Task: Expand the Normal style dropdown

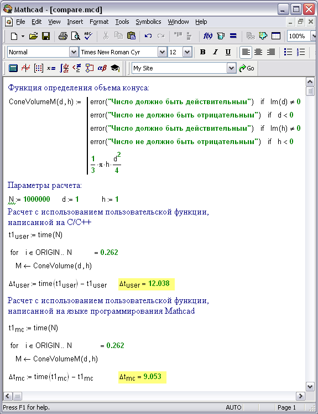Action: (x=74, y=52)
